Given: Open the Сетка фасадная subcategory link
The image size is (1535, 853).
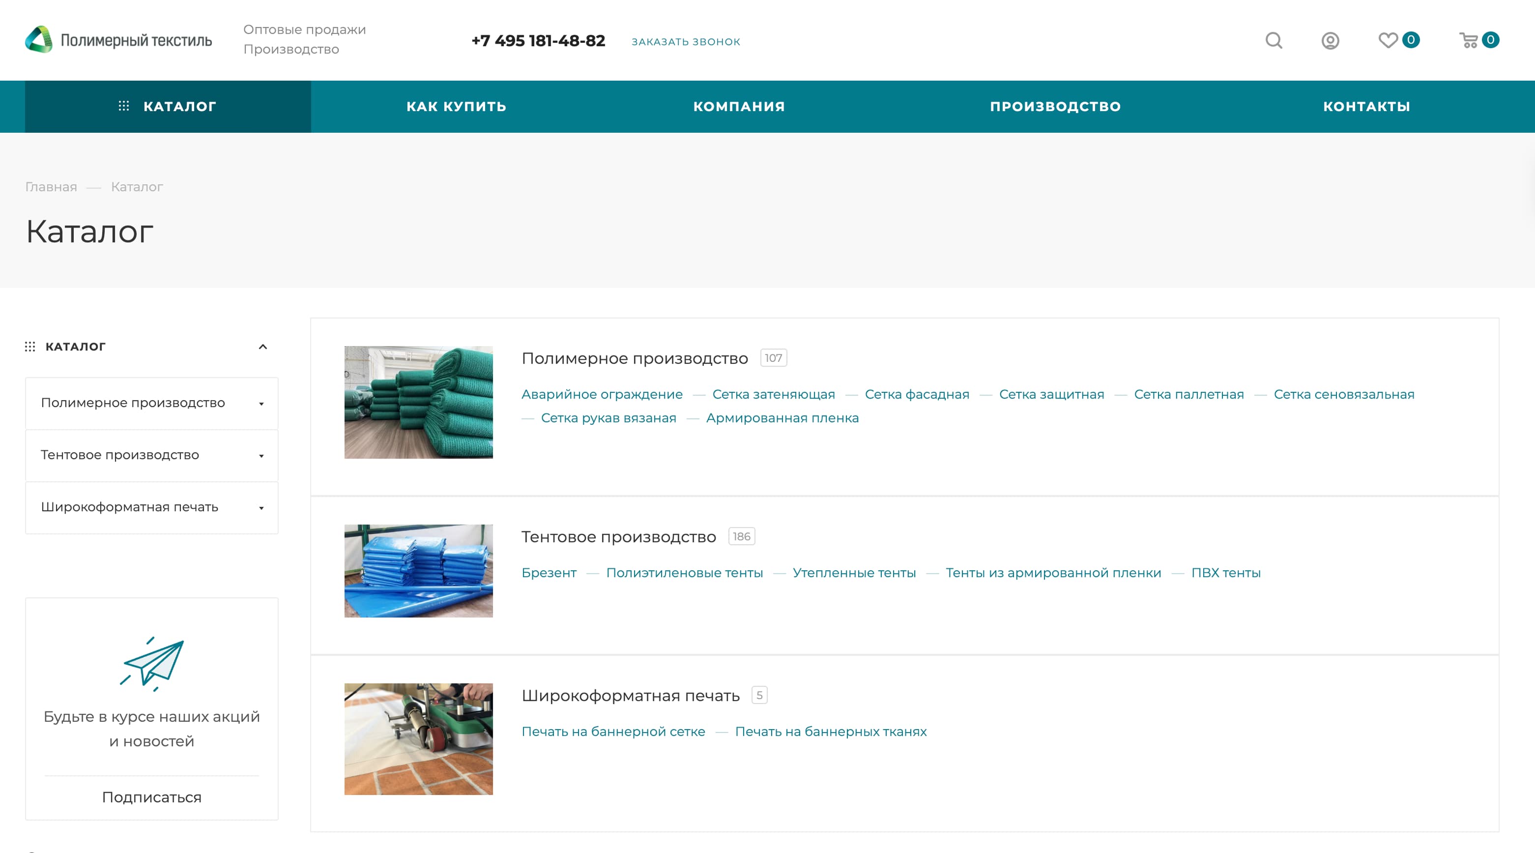Looking at the screenshot, I should coord(917,394).
